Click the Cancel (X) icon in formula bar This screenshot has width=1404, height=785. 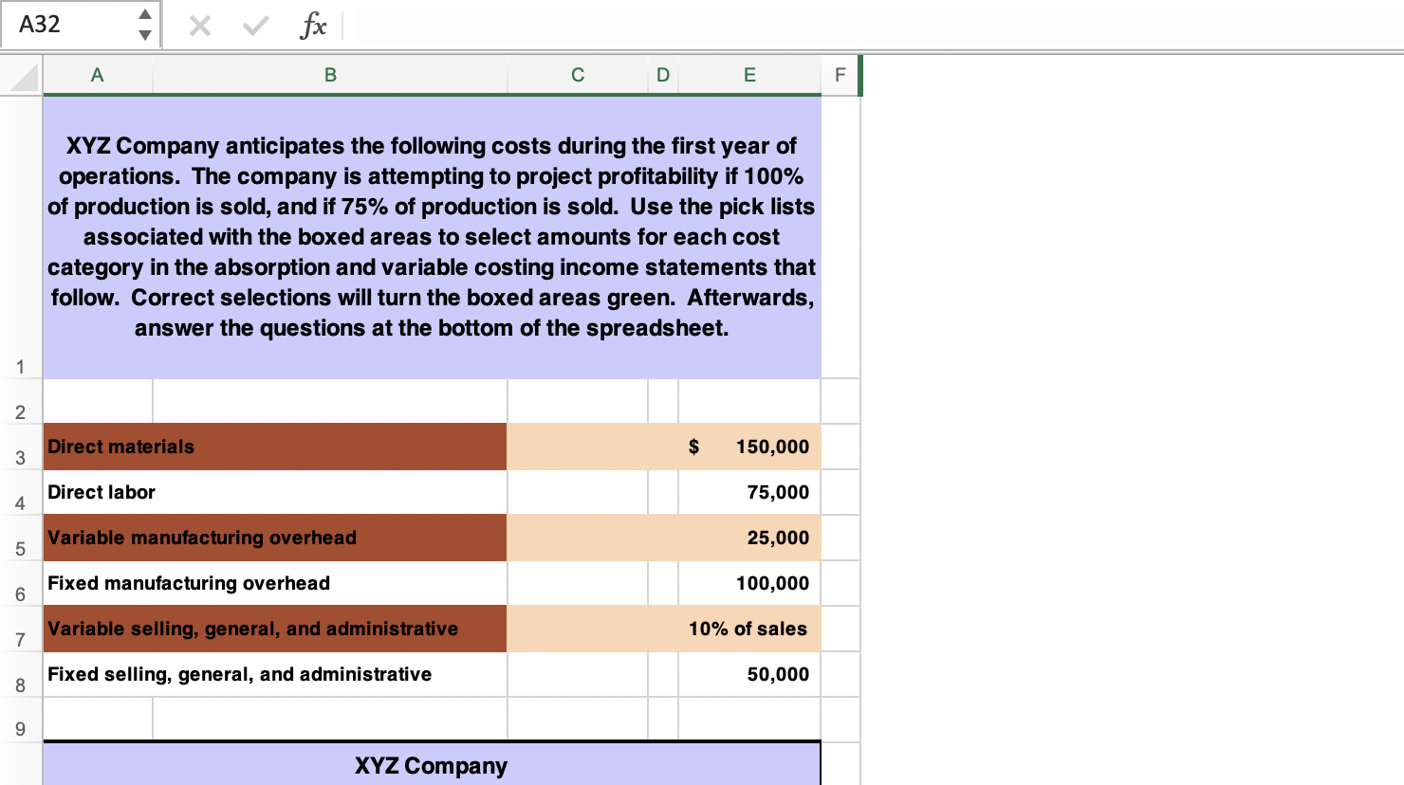[199, 26]
